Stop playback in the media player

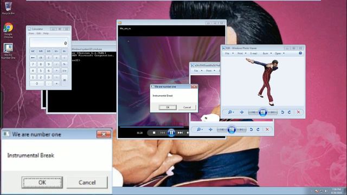[x=154, y=133]
